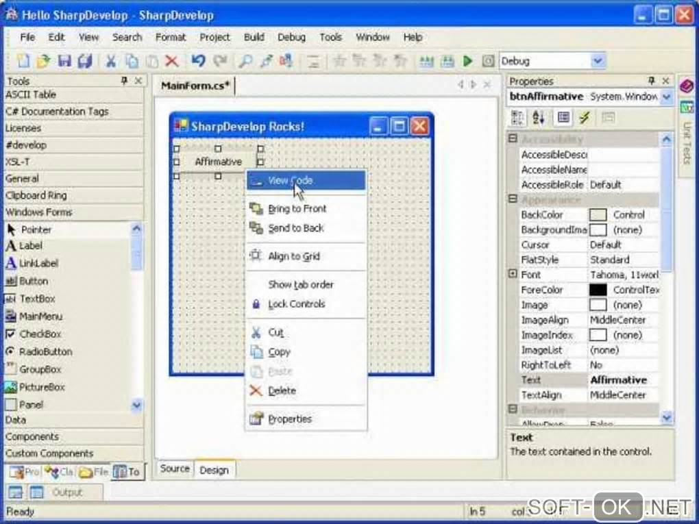This screenshot has height=524, width=699.
Task: Collapse the Appearance property category
Action: (x=513, y=199)
